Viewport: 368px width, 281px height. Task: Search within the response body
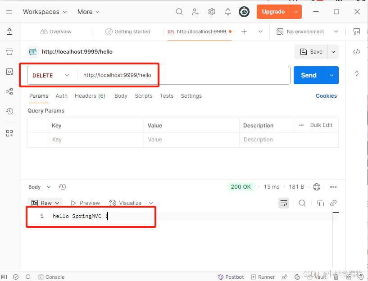(302, 203)
